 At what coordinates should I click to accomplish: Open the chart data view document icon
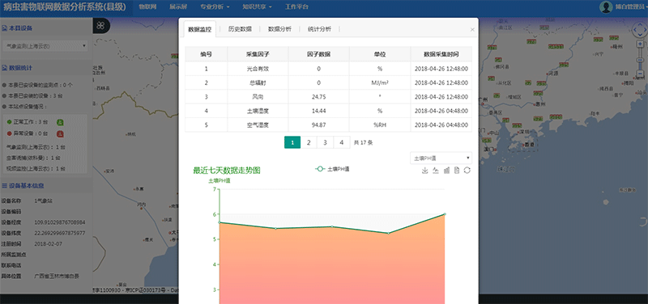tap(457, 171)
